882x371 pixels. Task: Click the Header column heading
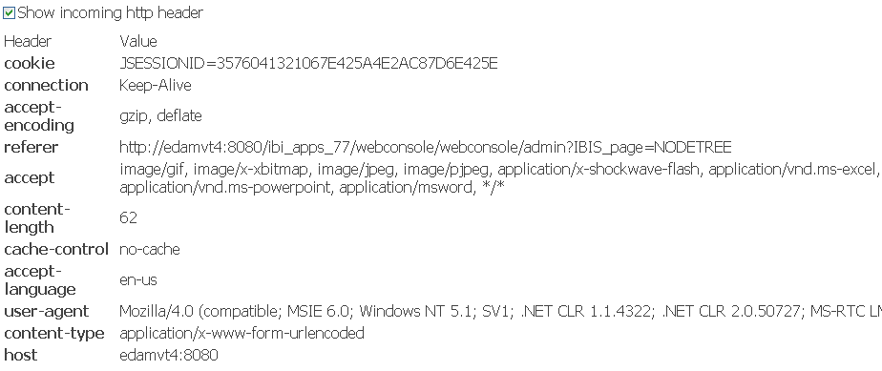tap(28, 41)
